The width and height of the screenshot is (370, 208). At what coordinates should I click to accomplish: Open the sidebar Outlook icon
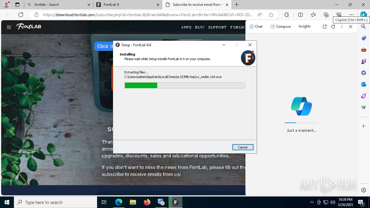(364, 84)
